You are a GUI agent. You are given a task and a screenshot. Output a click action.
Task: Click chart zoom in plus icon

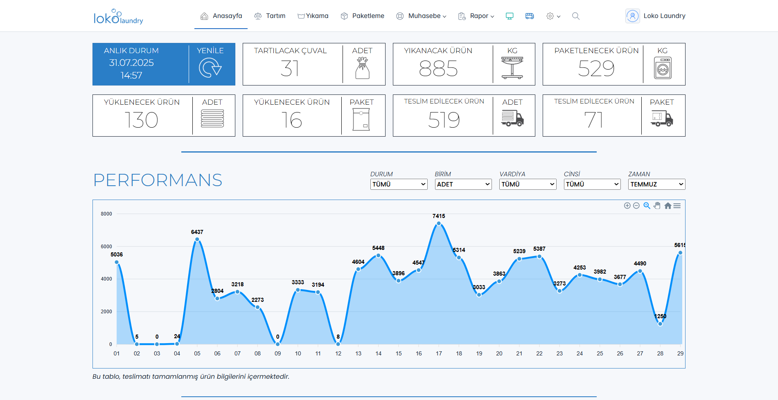point(627,206)
